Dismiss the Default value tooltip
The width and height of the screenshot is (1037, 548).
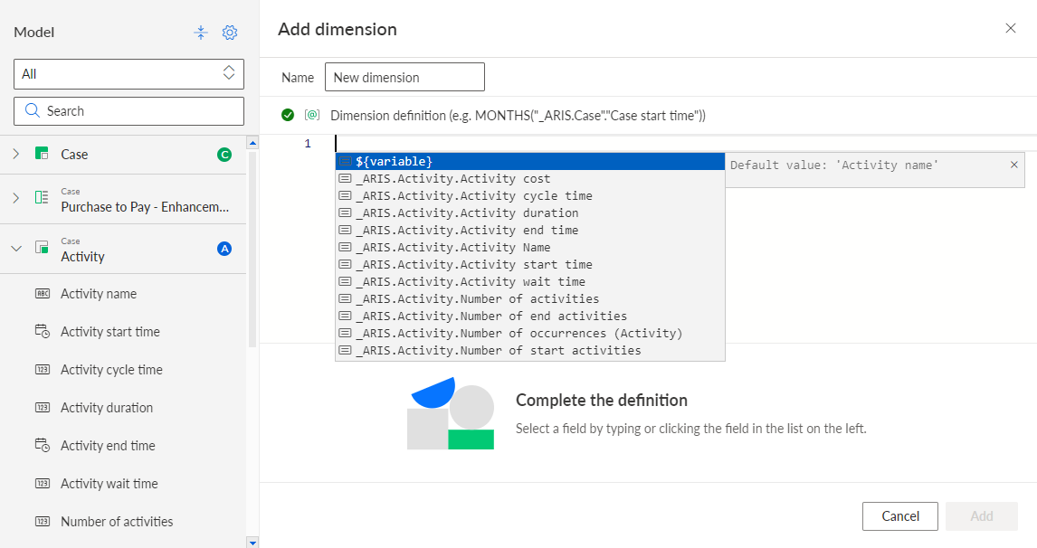pos(1013,165)
